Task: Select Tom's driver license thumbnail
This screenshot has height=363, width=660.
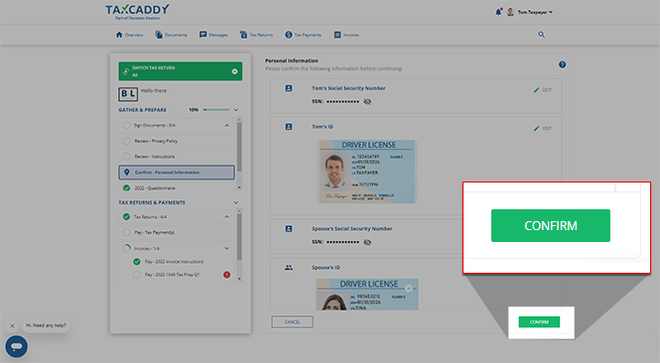Action: click(367, 172)
